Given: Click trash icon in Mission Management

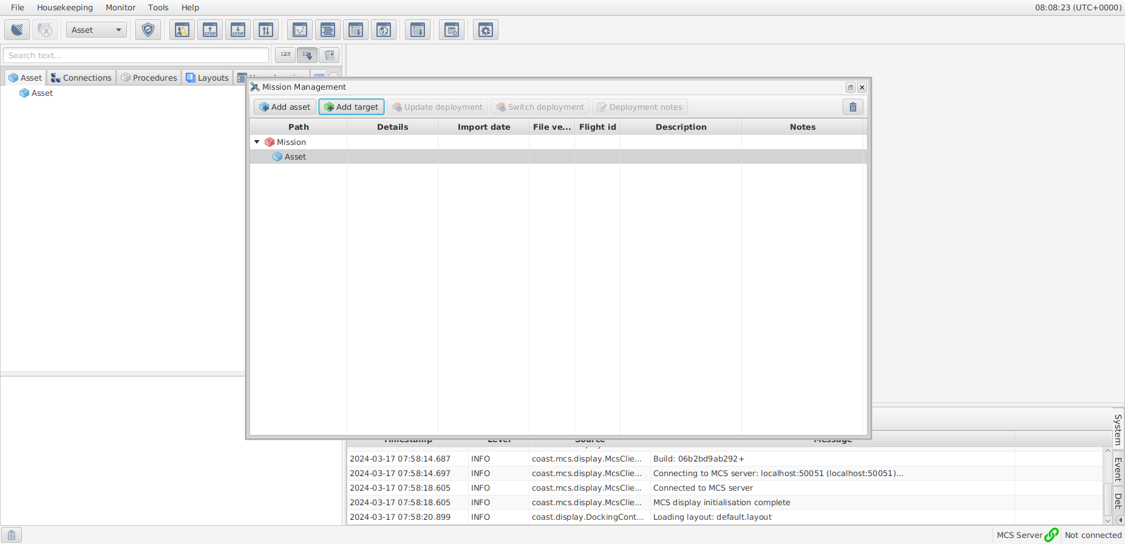Looking at the screenshot, I should click(852, 107).
